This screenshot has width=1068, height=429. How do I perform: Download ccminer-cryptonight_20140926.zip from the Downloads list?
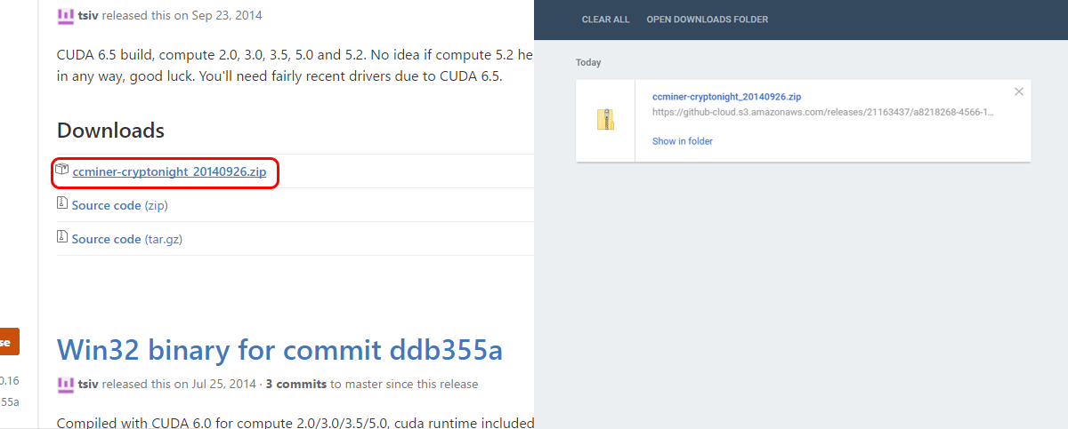point(169,171)
